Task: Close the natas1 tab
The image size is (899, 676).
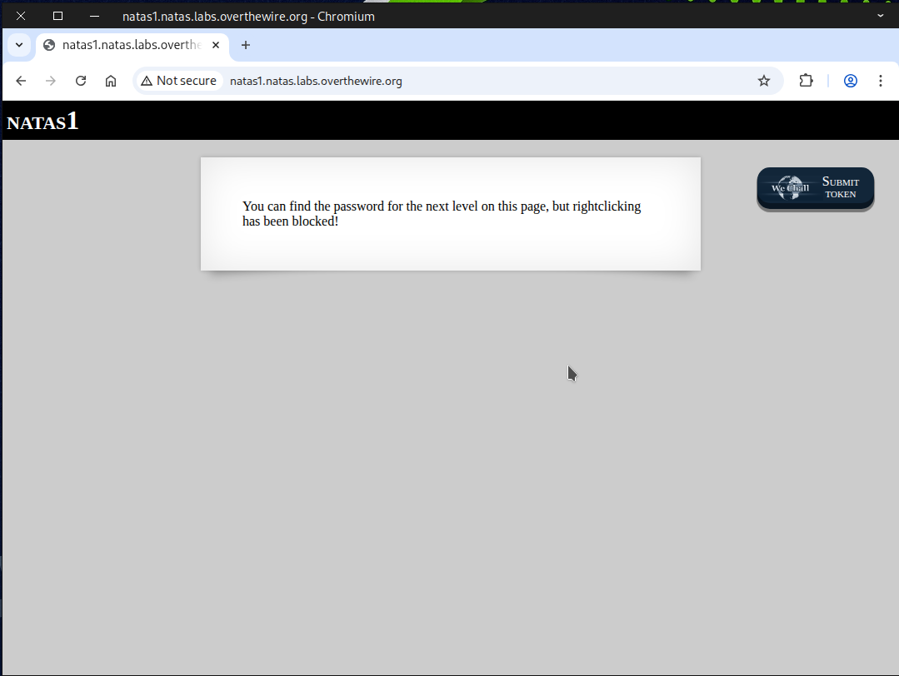Action: (x=216, y=45)
